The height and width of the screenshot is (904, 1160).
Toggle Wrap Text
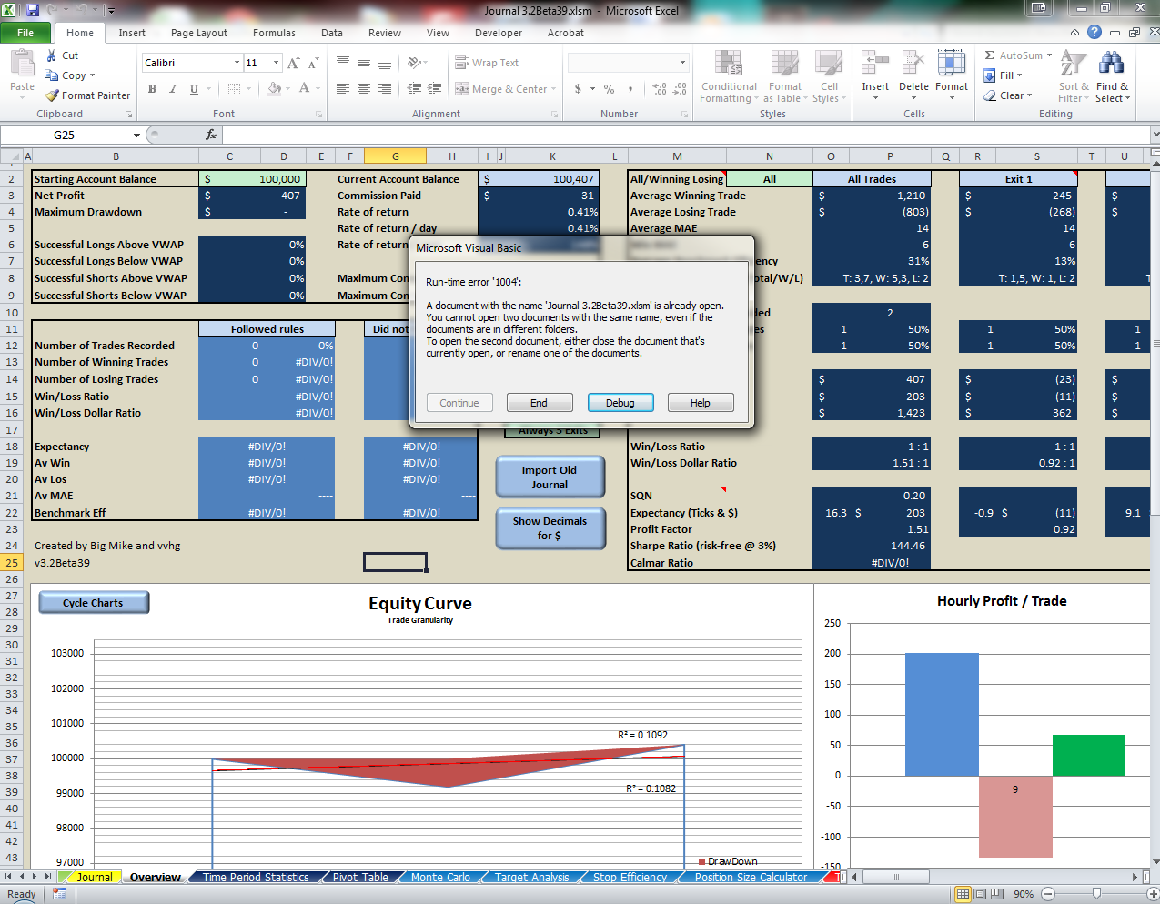[488, 63]
